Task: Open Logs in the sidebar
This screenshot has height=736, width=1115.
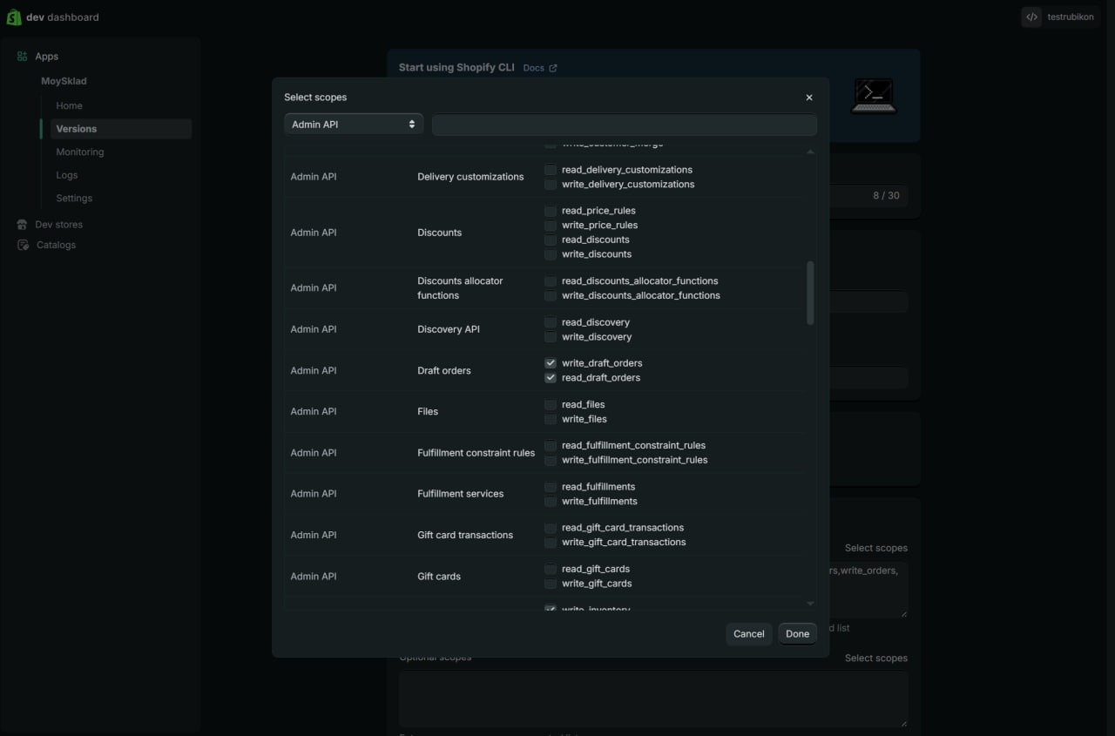Action: click(x=67, y=175)
